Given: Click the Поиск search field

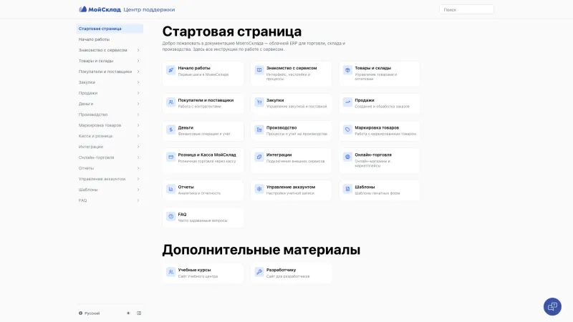Looking at the screenshot, I should click(467, 10).
